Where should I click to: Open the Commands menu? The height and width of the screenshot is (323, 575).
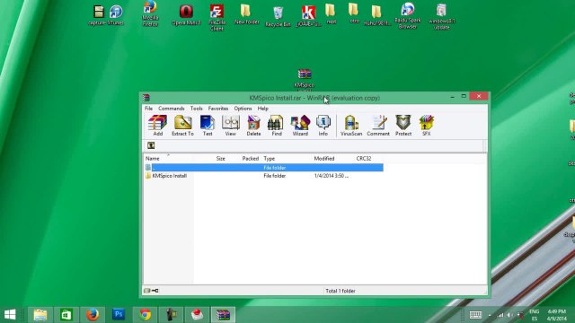[x=172, y=109]
